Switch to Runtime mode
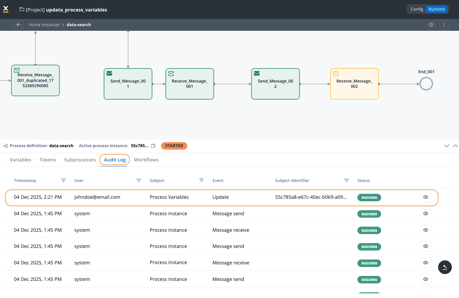The height and width of the screenshot is (298, 459). click(x=436, y=9)
